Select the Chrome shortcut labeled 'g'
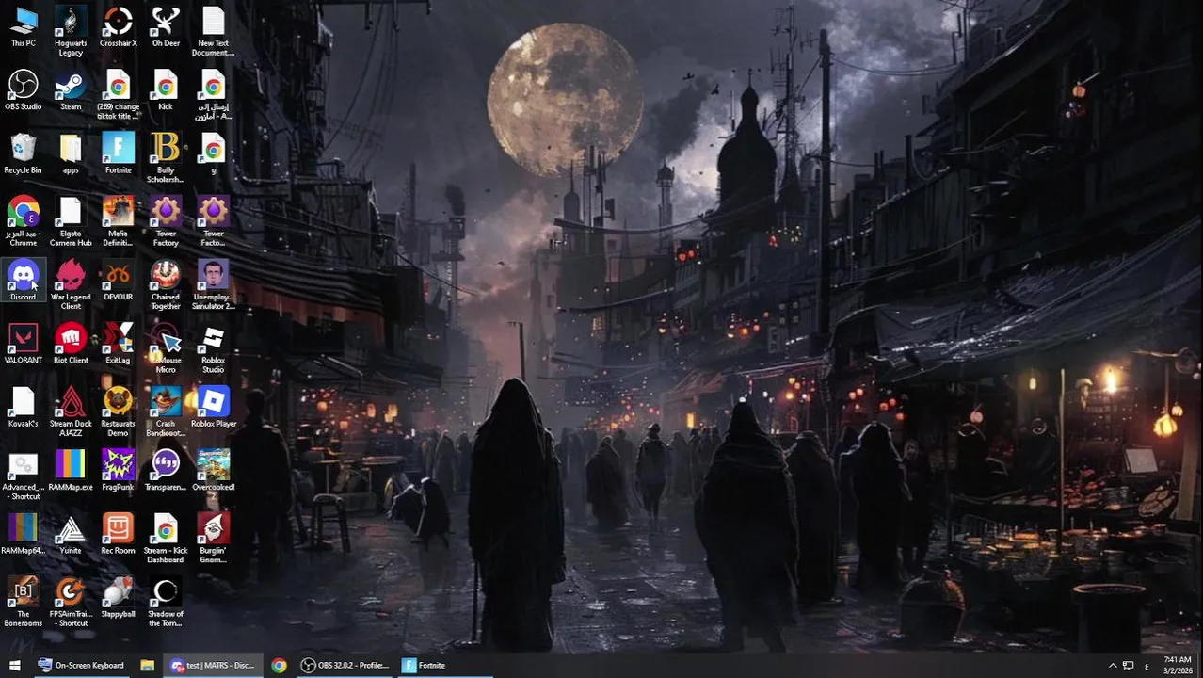 214,153
